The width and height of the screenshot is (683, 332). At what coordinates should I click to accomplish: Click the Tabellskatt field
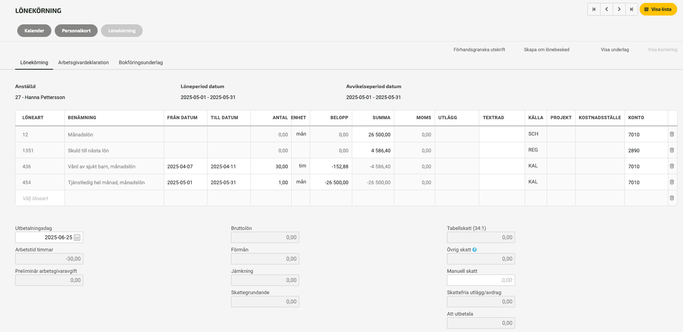coord(481,238)
